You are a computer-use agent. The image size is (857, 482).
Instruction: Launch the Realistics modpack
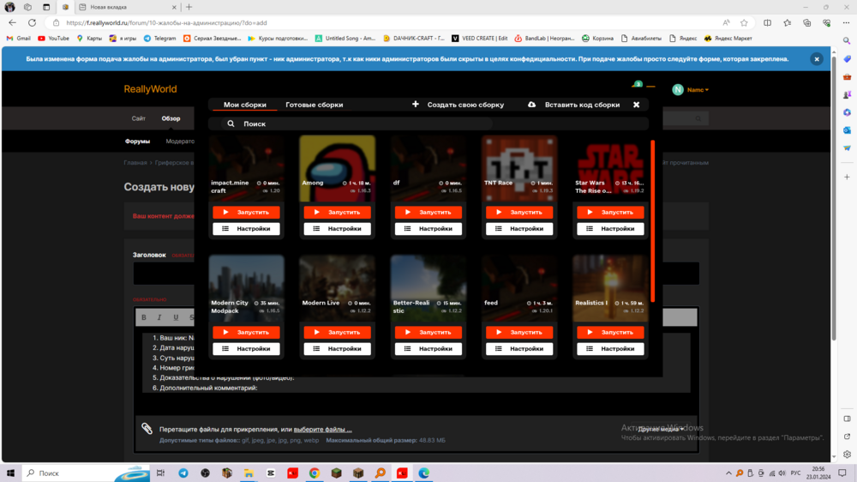(x=610, y=332)
